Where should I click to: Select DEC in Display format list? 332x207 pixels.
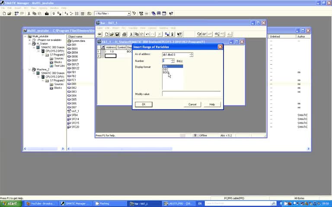coord(166,69)
